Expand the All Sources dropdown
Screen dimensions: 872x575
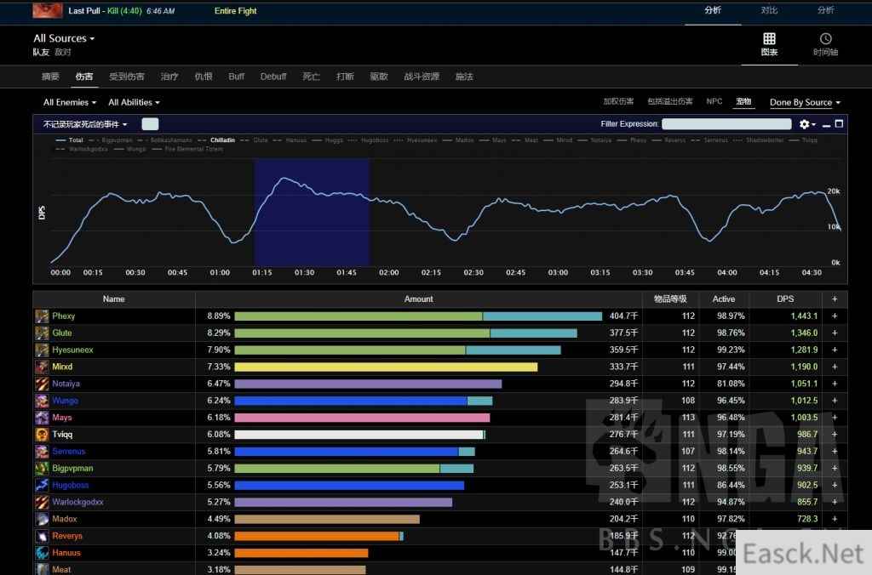click(64, 38)
